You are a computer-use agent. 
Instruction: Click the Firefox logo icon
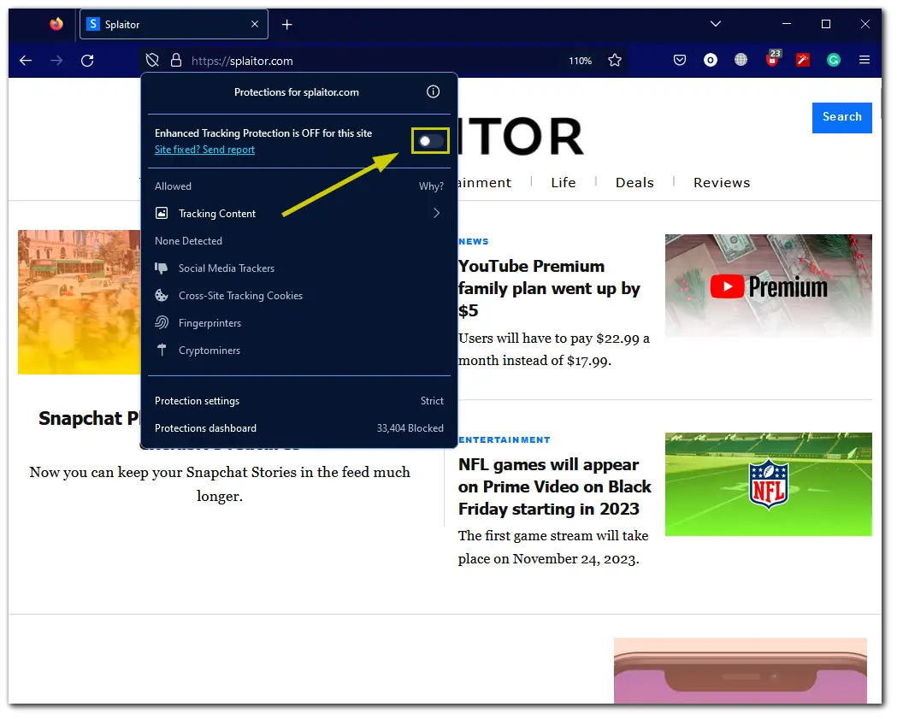point(56,24)
